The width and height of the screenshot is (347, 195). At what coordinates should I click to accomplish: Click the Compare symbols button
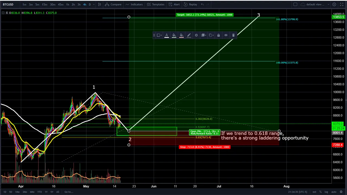tap(113, 4)
